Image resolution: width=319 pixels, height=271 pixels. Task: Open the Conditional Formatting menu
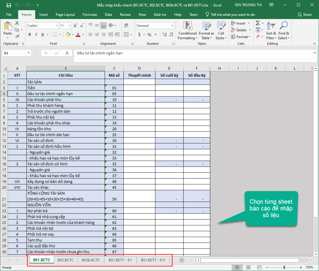point(187,30)
